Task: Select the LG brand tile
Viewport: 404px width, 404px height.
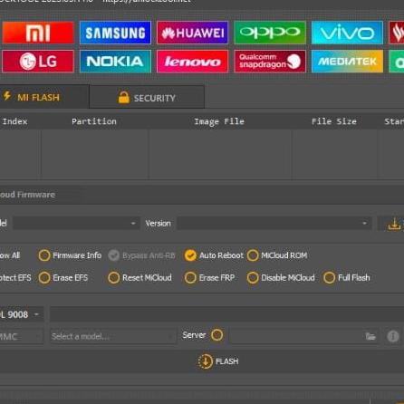Action: point(38,62)
